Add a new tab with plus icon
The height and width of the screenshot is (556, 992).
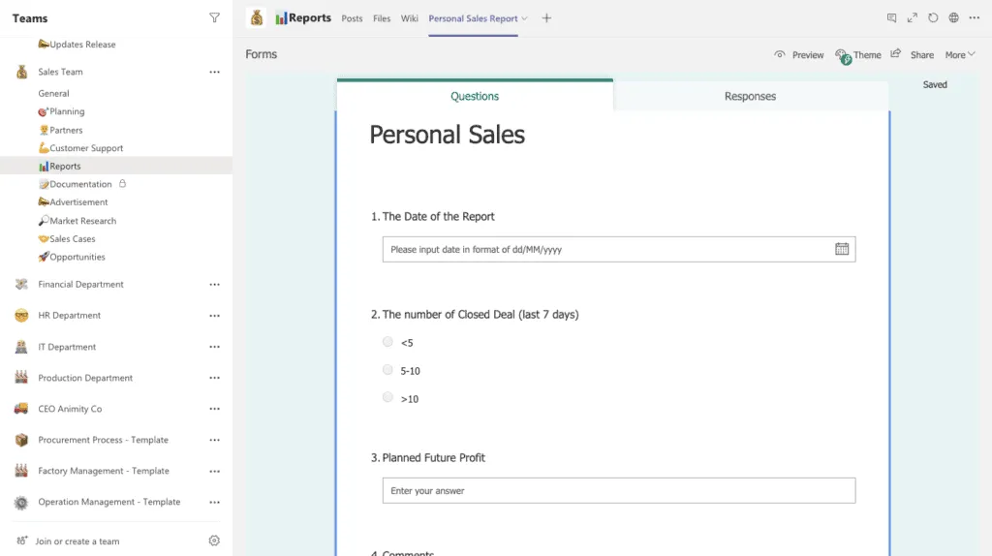pyautogui.click(x=546, y=18)
